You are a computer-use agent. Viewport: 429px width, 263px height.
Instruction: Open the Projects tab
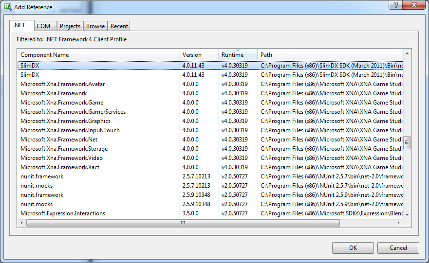click(70, 26)
